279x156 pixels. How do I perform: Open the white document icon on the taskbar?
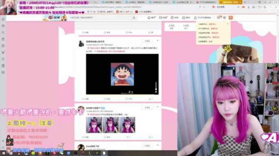click(x=104, y=153)
